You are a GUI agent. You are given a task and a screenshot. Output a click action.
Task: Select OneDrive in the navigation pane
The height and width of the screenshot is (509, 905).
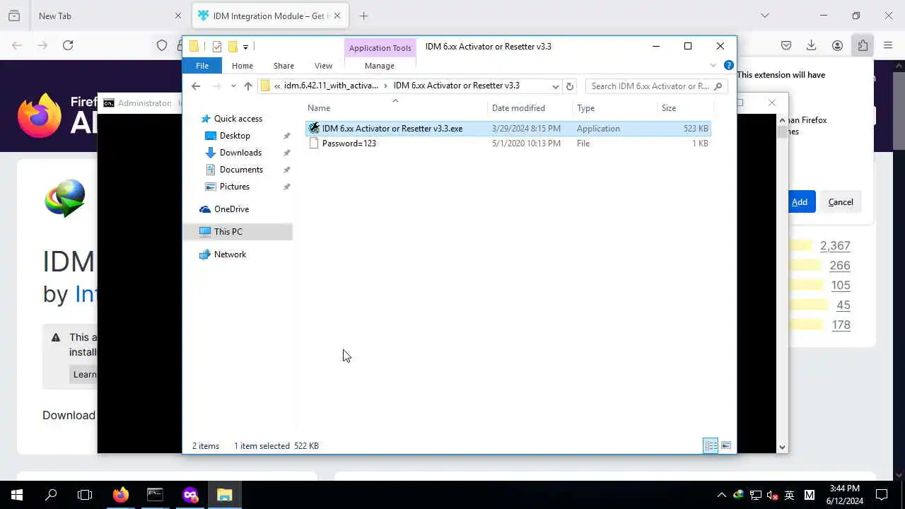[x=231, y=209]
